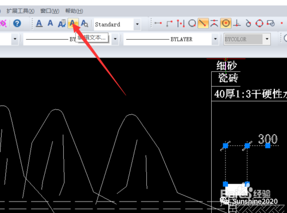
Task: Select the Multiline Text tool icon
Action: tap(39, 24)
